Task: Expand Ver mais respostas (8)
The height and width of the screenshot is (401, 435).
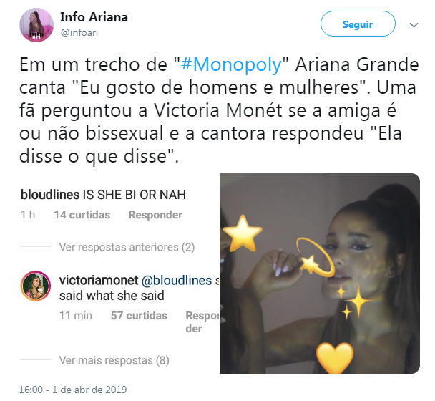Action: coord(114,360)
